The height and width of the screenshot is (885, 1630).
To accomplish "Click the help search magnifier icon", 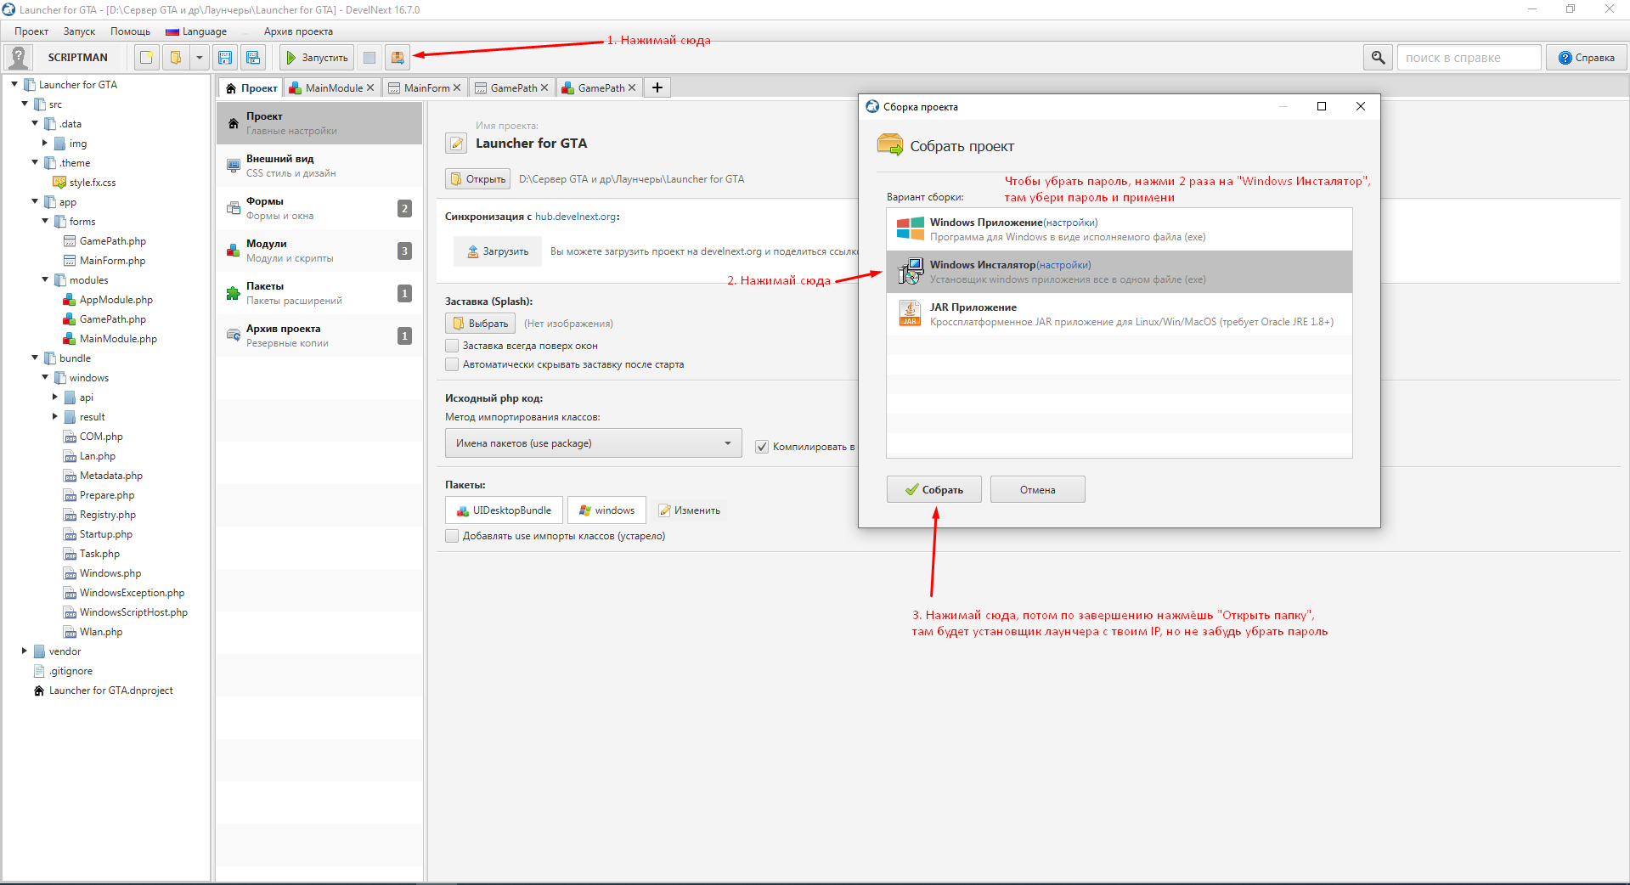I will (1378, 58).
